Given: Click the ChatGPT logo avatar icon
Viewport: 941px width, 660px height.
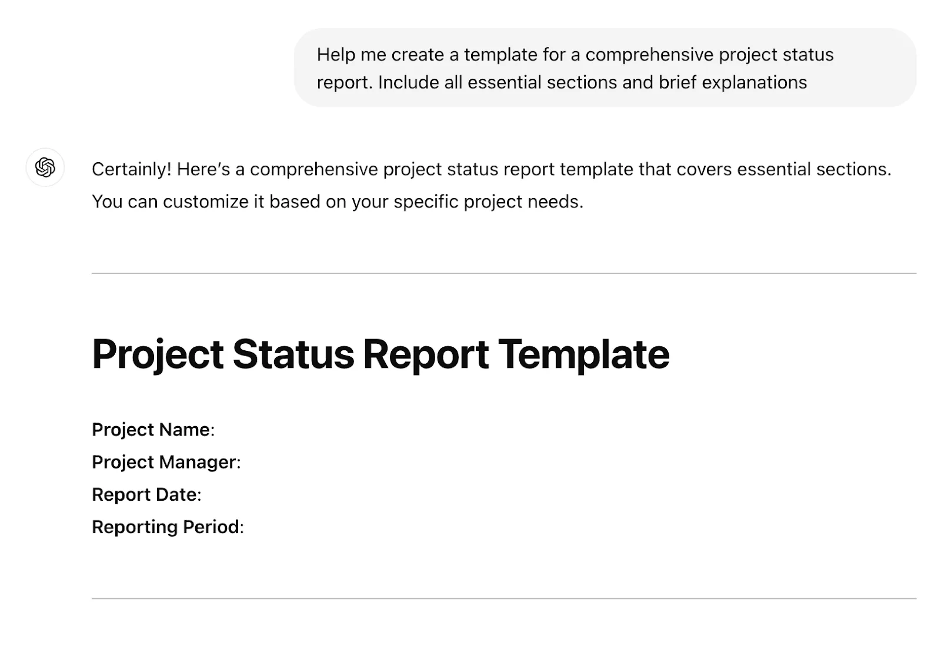Looking at the screenshot, I should (45, 167).
